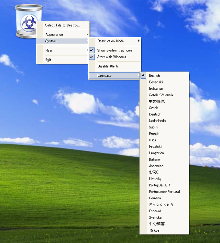
Task: Pick Nederlands from the language list
Action: 164,121
